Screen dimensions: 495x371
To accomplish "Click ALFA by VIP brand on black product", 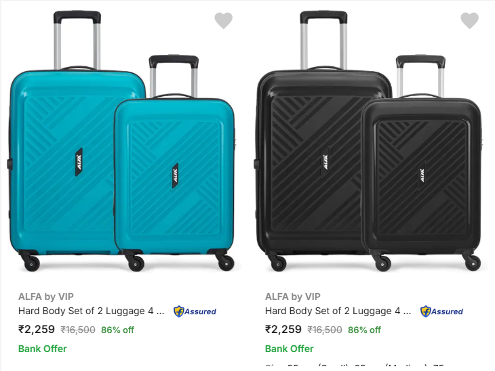I will 293,297.
